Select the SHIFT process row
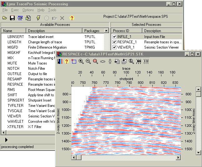Image resolution: width=202 pixels, height=167 pixels. click(x=28, y=95)
